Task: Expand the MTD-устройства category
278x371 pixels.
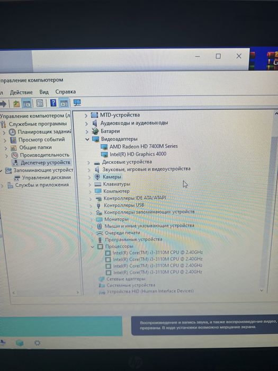Action: click(86, 116)
